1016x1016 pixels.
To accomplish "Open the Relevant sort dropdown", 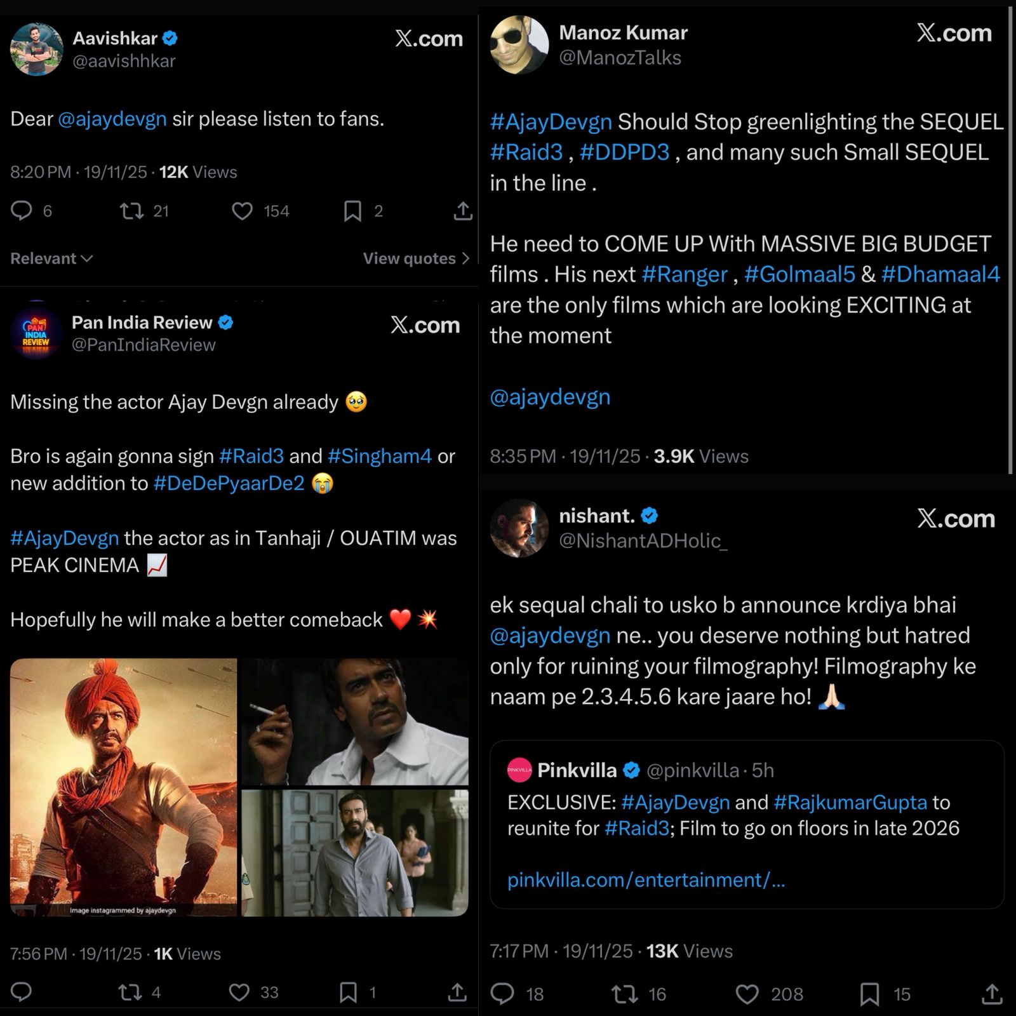I will coord(51,258).
